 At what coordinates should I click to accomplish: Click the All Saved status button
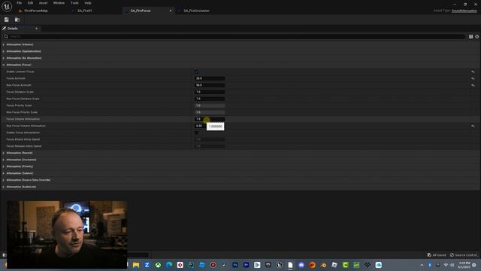tap(437, 255)
